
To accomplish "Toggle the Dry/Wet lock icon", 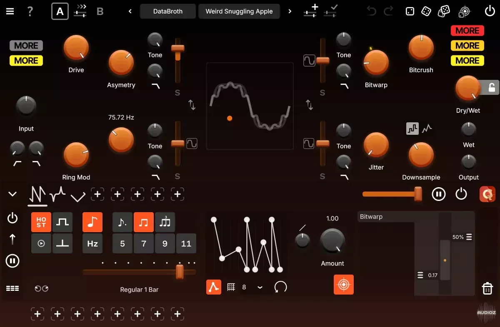I will point(492,87).
